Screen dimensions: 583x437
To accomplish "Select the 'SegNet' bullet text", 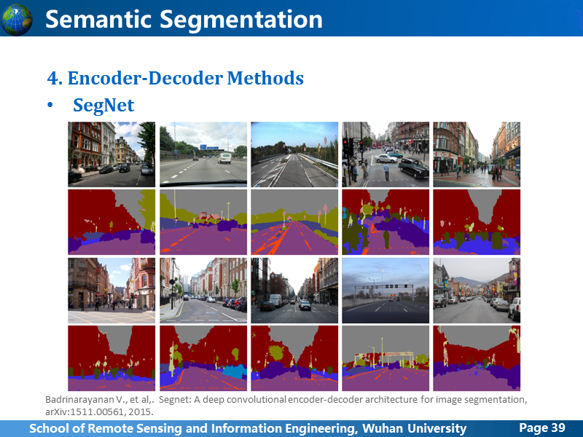I will point(103,105).
